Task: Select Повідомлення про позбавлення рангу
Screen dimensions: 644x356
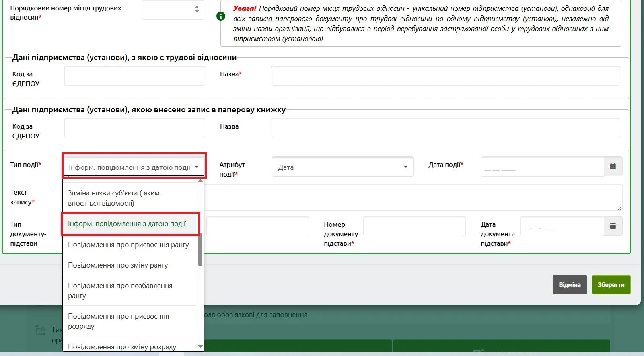Action: click(130, 290)
